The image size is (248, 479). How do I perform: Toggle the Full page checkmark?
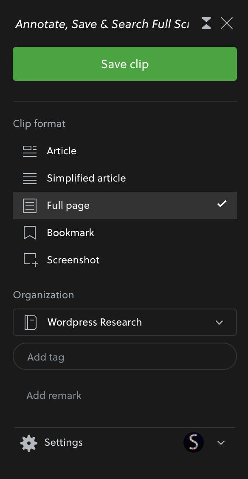[x=222, y=203]
